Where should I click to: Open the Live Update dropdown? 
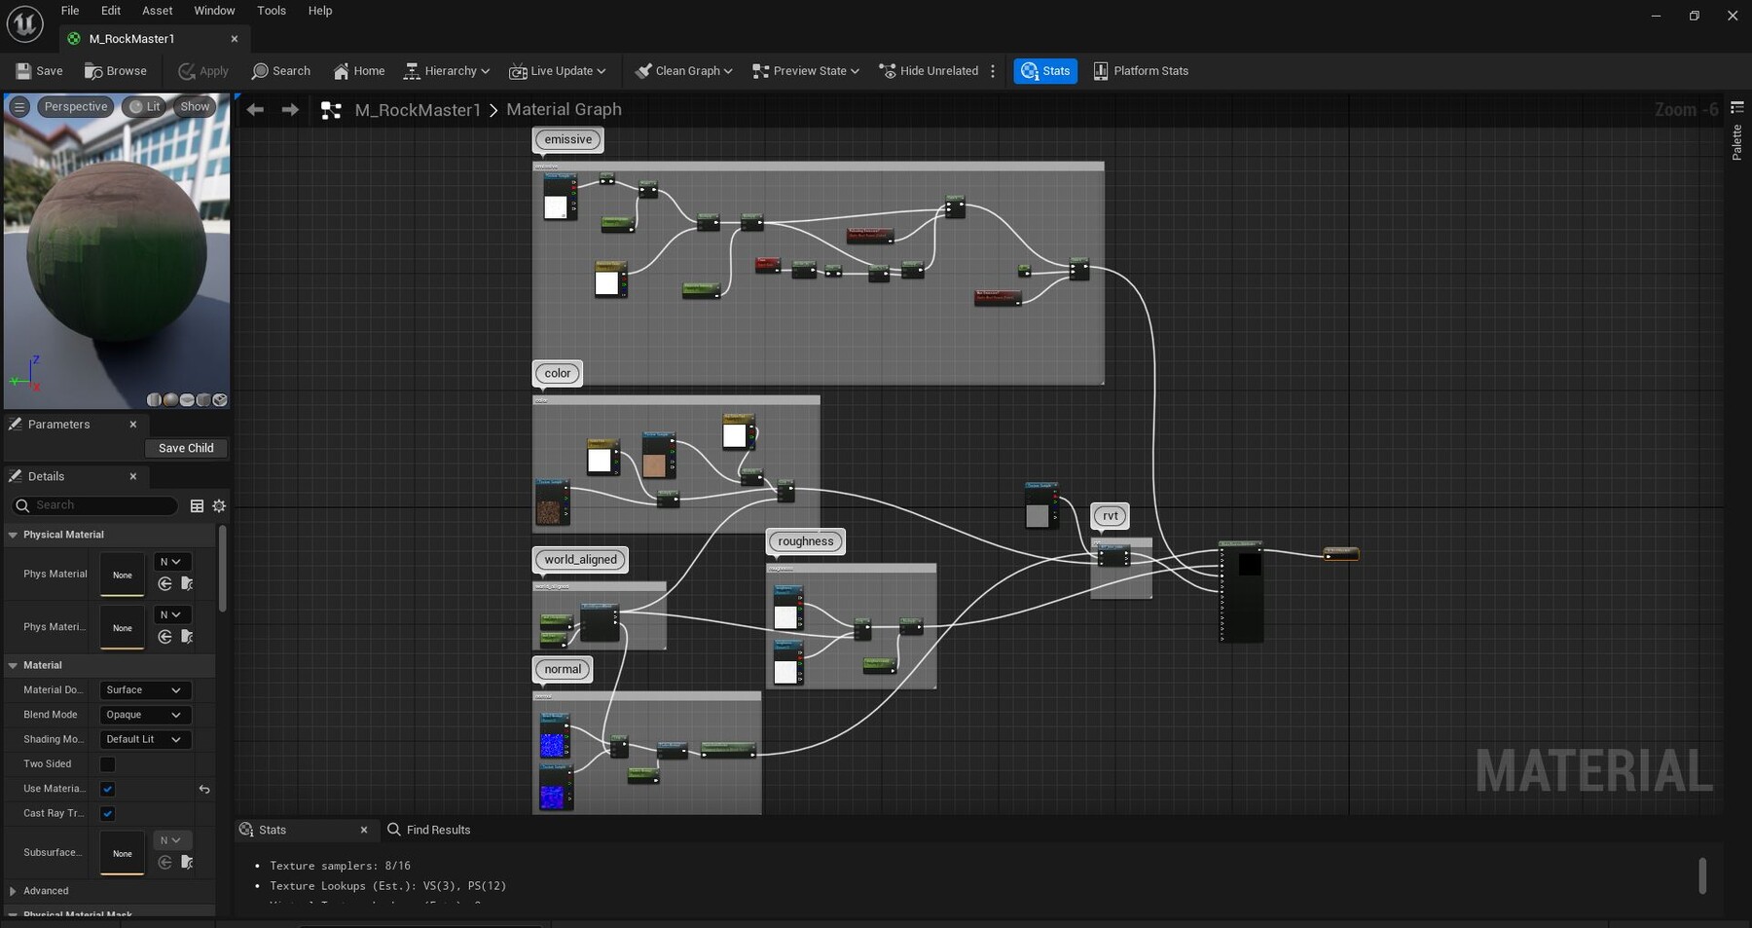557,71
